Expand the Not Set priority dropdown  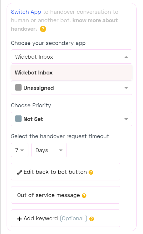coord(71,119)
